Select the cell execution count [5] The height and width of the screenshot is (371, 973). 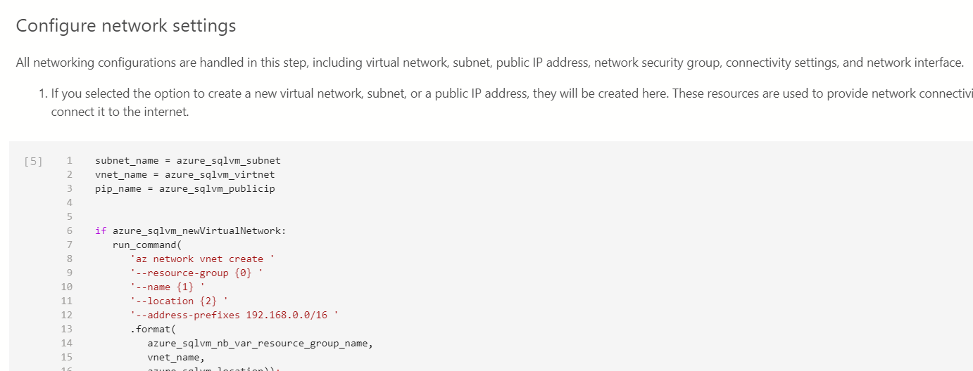click(x=32, y=161)
